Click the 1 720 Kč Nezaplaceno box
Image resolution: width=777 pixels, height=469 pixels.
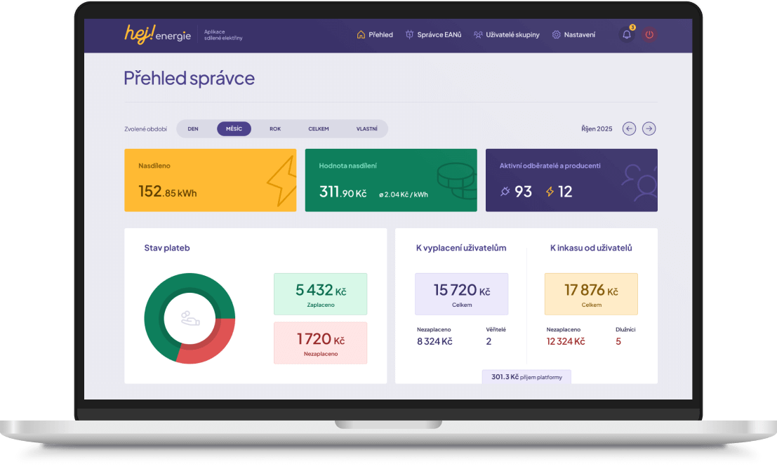(320, 343)
